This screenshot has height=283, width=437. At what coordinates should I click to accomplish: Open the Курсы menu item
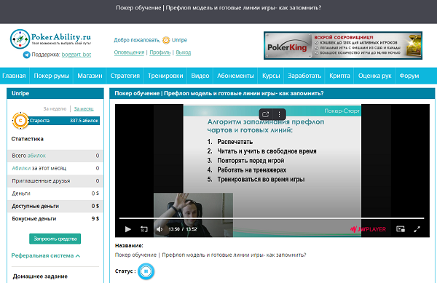(x=271, y=76)
